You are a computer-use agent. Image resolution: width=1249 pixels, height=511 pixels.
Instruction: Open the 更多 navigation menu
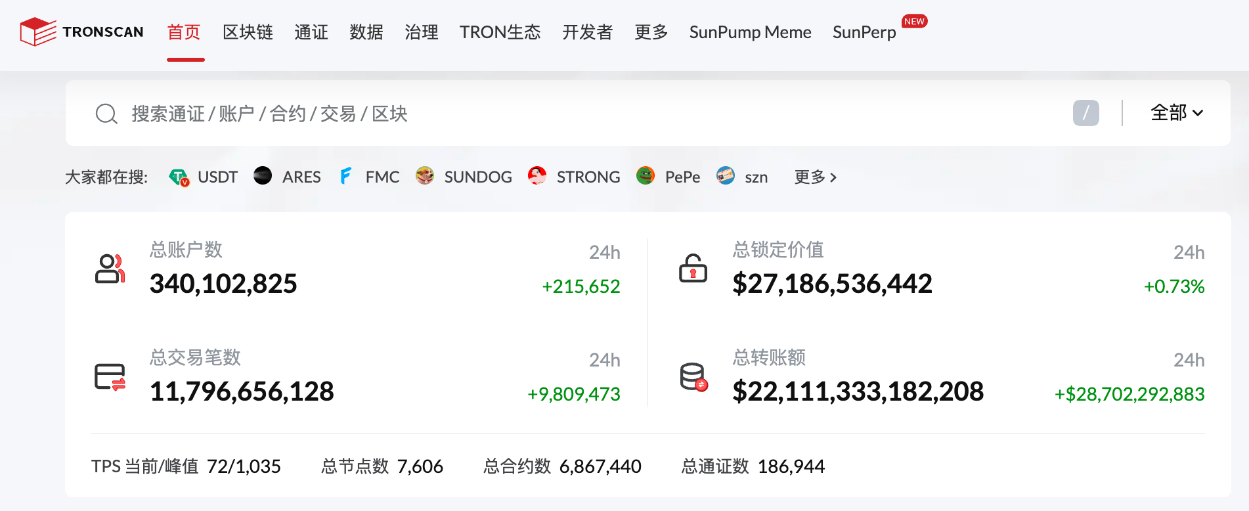tap(651, 32)
